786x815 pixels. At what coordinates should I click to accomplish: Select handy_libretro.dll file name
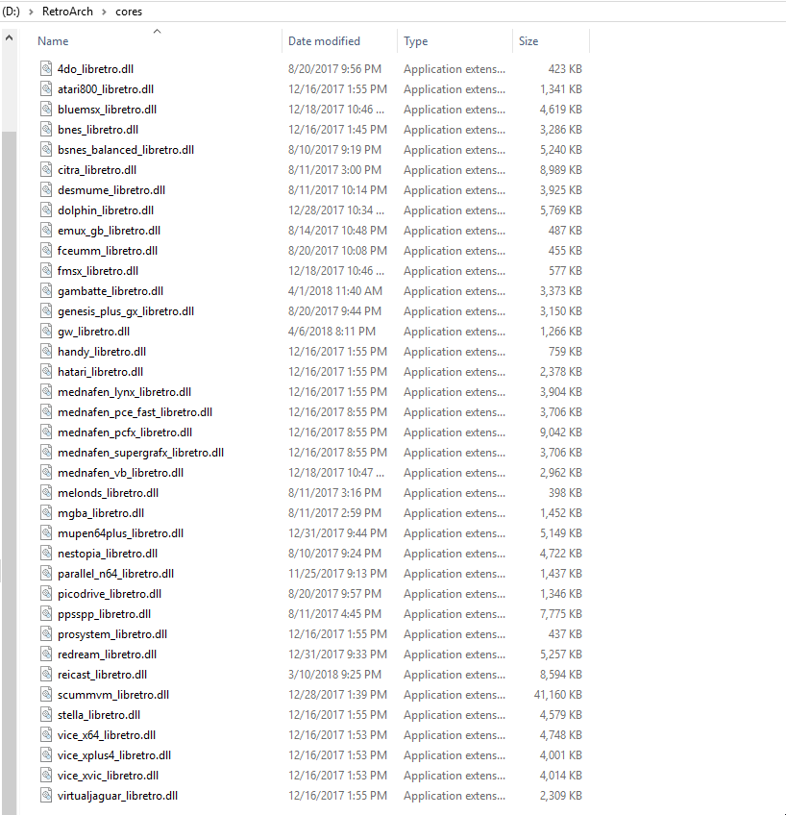click(102, 352)
